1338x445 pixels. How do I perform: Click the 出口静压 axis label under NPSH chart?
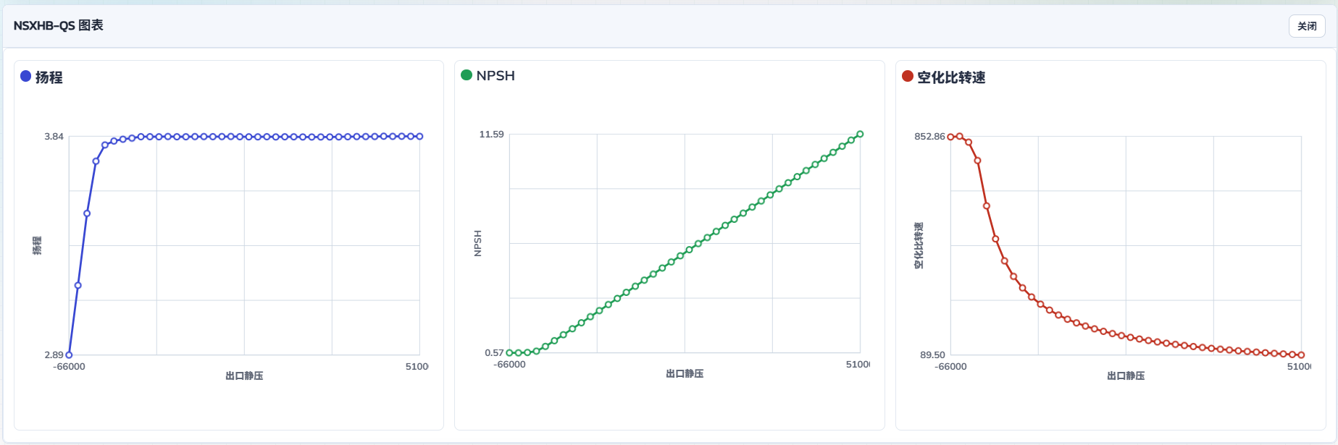(x=685, y=373)
